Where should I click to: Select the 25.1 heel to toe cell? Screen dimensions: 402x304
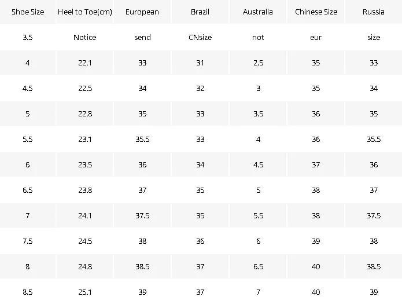[85, 292]
